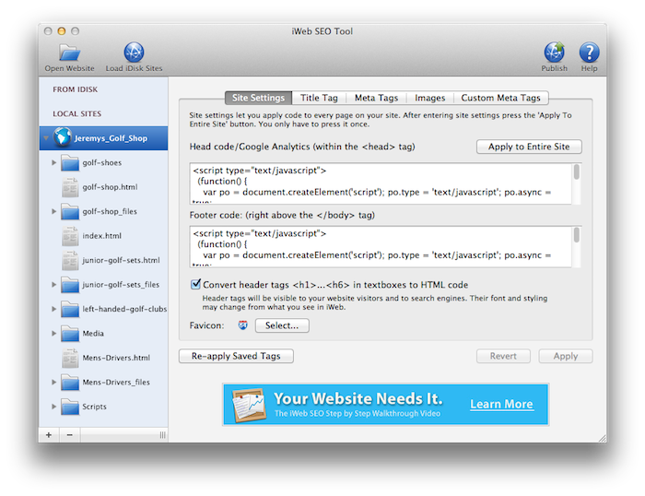The image size is (645, 496).
Task: Click Select... favicon button
Action: [282, 325]
